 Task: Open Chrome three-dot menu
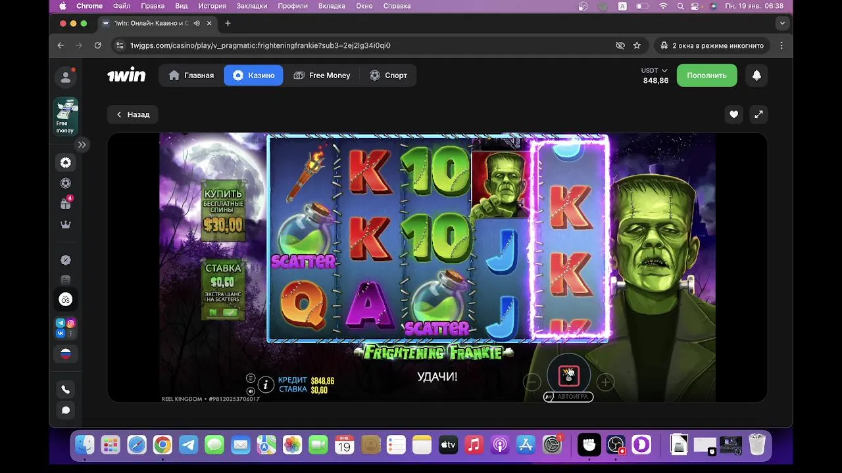tap(781, 45)
